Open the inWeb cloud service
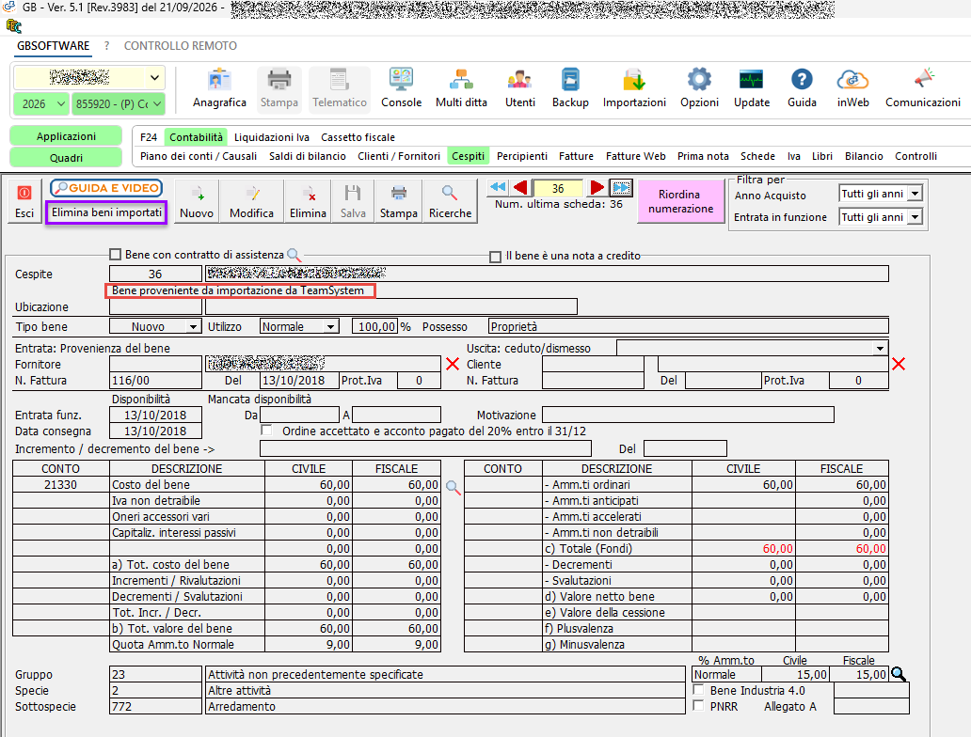 pyautogui.click(x=852, y=89)
